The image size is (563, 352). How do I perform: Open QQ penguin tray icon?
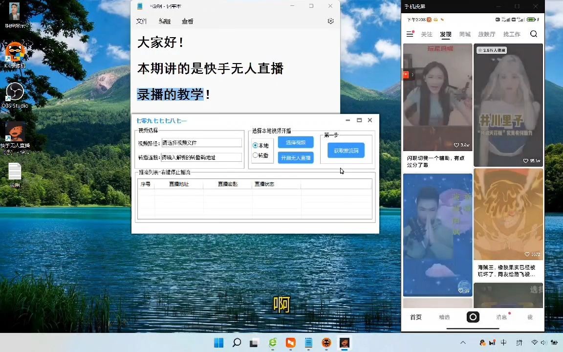point(482,343)
